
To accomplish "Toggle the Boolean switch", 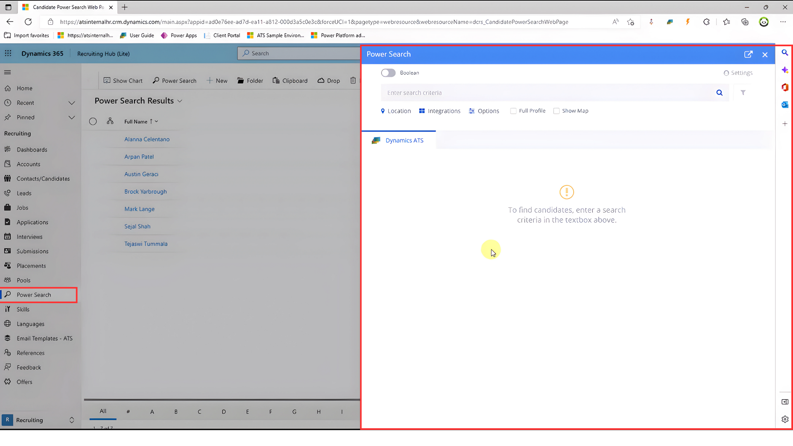I will coord(388,73).
